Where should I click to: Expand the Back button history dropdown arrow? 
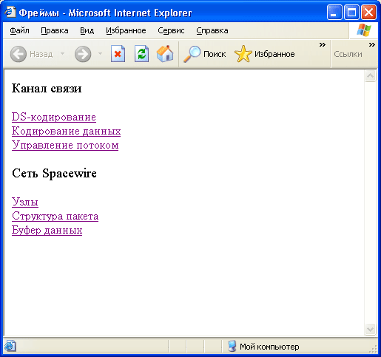coord(63,53)
